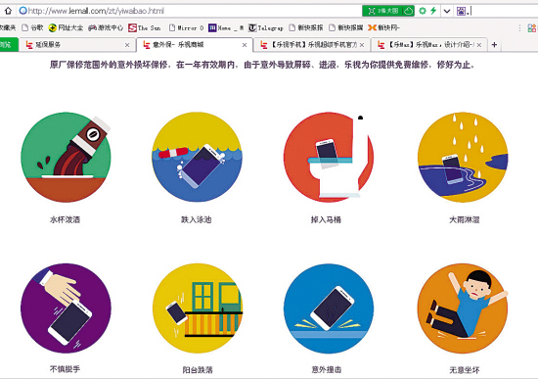
Task: Open a new tab with the plus button
Action: click(x=494, y=45)
